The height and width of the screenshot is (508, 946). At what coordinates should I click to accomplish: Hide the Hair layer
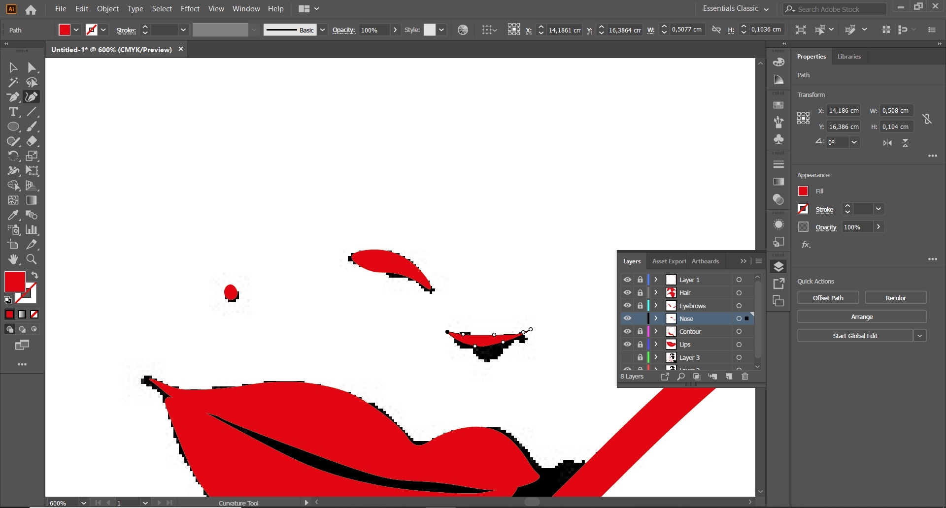[627, 292]
